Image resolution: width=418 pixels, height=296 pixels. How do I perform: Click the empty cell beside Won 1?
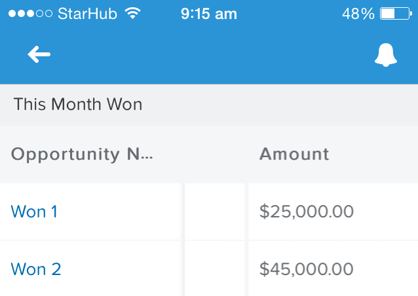(215, 212)
